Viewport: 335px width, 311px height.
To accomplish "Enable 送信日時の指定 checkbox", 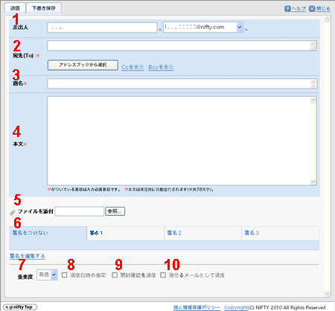I will click(64, 275).
